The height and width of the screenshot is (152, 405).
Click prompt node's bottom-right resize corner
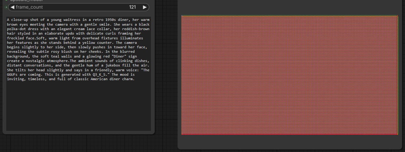pos(153,133)
